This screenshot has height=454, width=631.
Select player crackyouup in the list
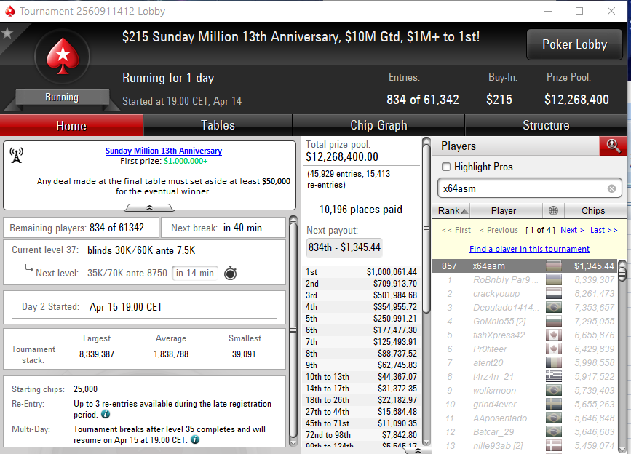click(525, 293)
